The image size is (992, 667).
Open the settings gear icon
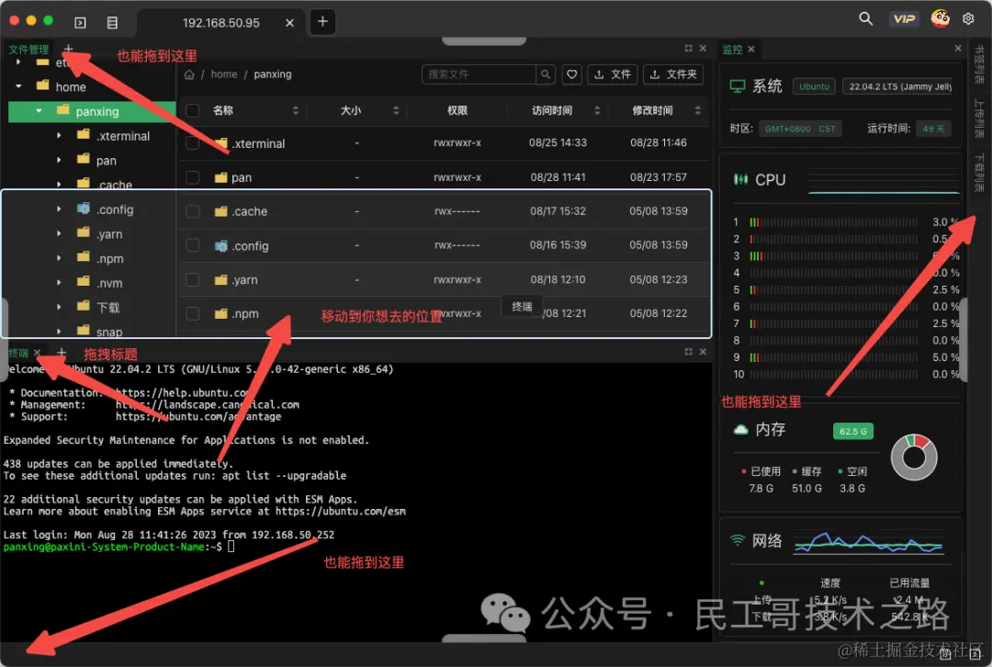968,17
